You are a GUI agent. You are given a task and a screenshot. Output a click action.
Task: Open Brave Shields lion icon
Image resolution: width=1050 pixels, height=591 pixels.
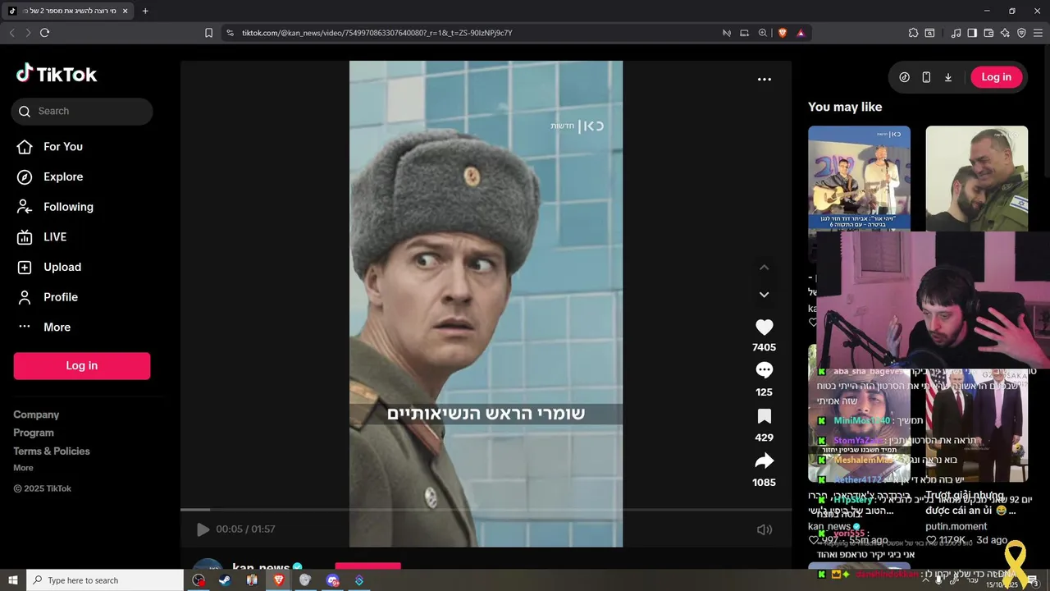[x=783, y=33]
